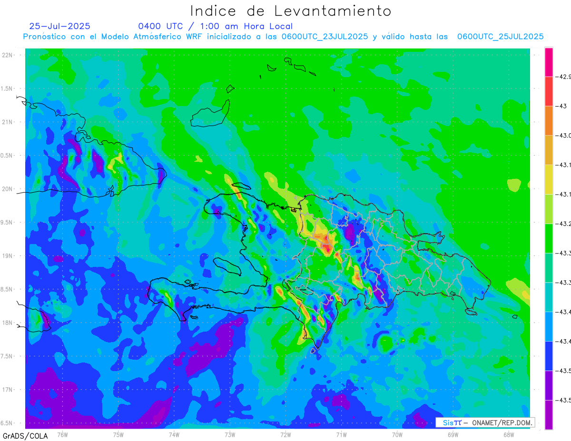Click the '7.5N' axis label

point(7,356)
